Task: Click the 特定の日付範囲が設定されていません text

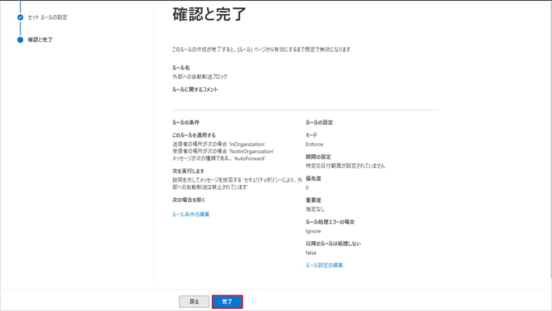Action: pyautogui.click(x=345, y=166)
